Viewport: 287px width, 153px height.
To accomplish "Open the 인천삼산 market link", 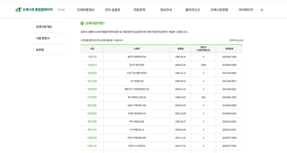I will 92,113.
